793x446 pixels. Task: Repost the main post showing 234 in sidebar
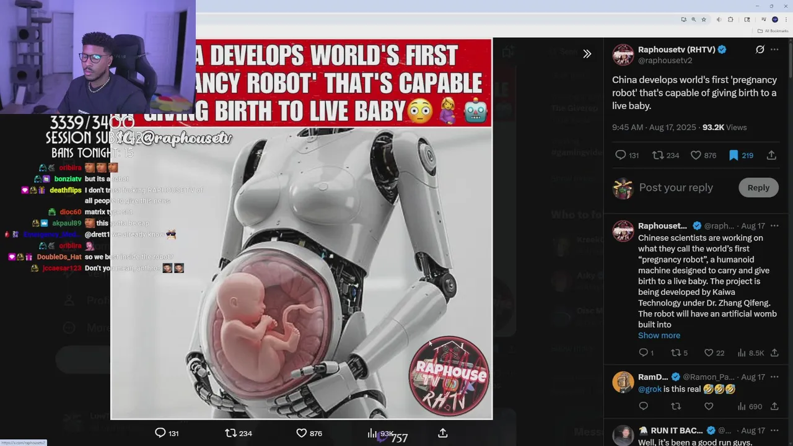(x=665, y=155)
